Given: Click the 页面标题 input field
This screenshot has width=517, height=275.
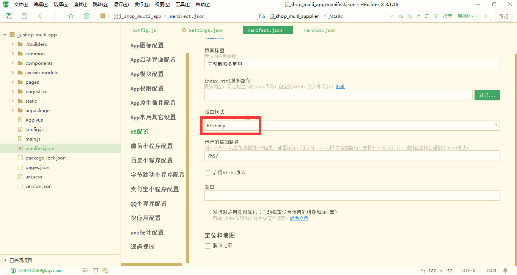Looking at the screenshot, I should pos(352,64).
